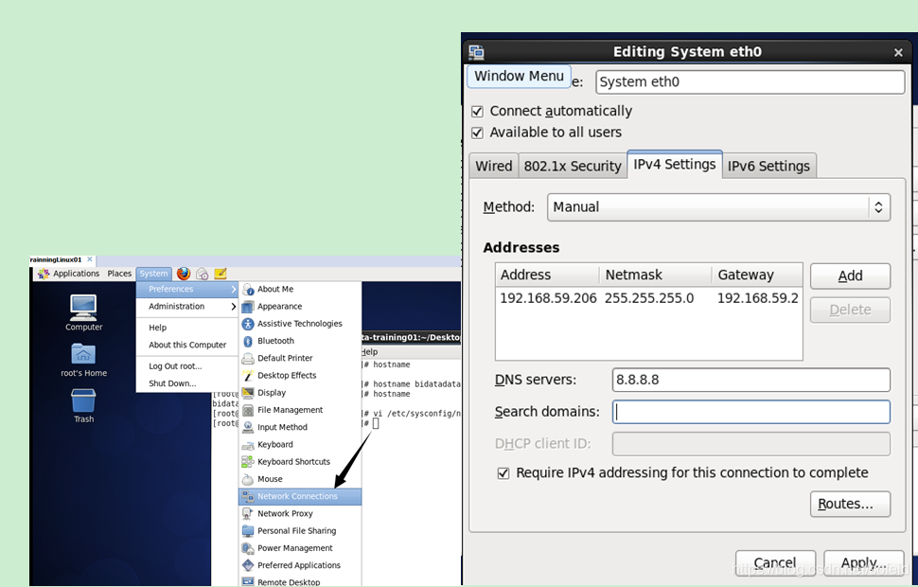This screenshot has width=918, height=587.
Task: Close the Editing System eth0 dialog
Action: click(x=898, y=53)
